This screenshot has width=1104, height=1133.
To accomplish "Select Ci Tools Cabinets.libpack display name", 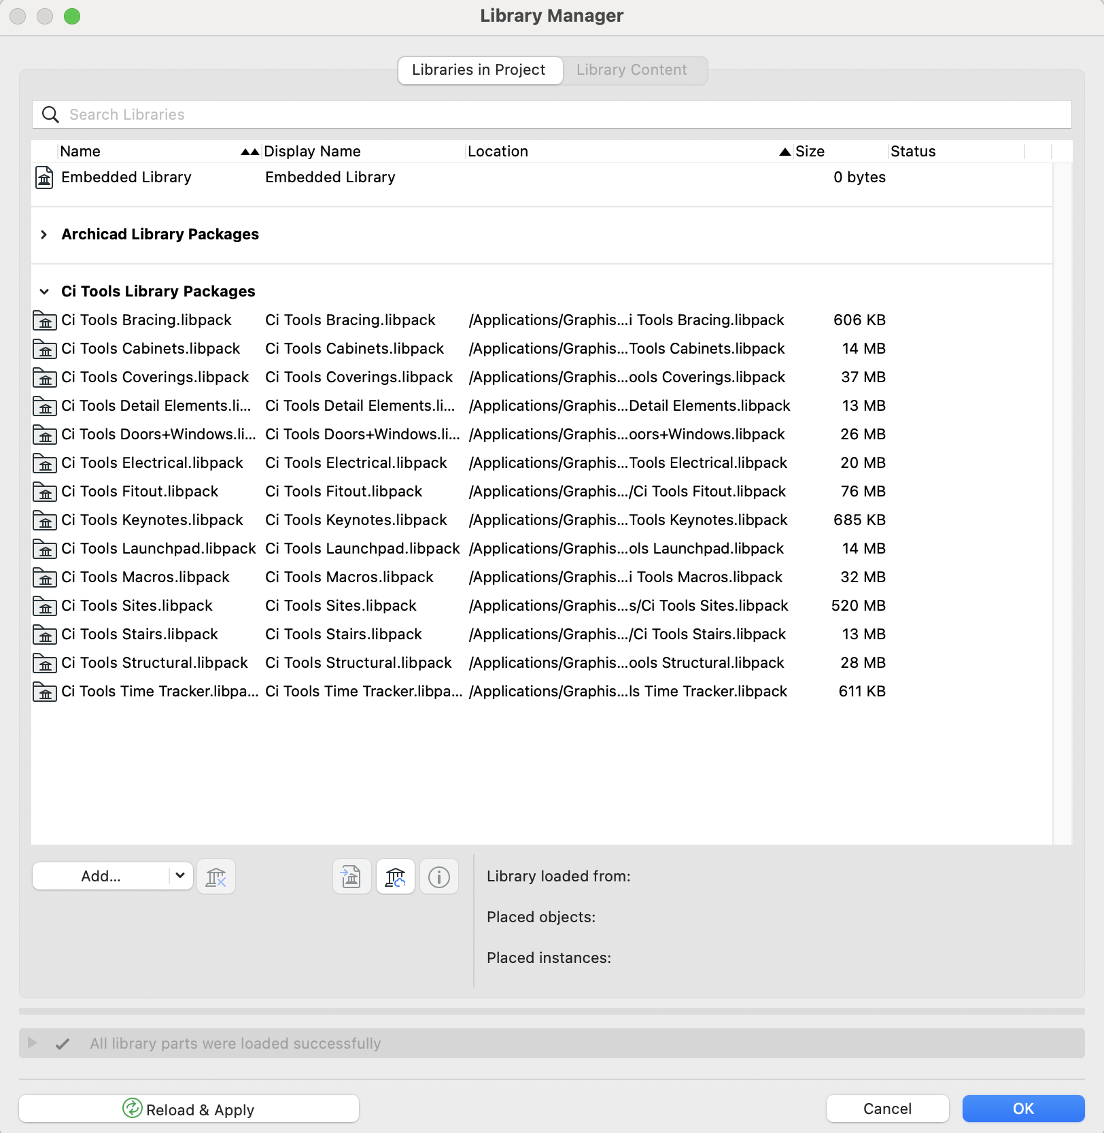I will (355, 349).
